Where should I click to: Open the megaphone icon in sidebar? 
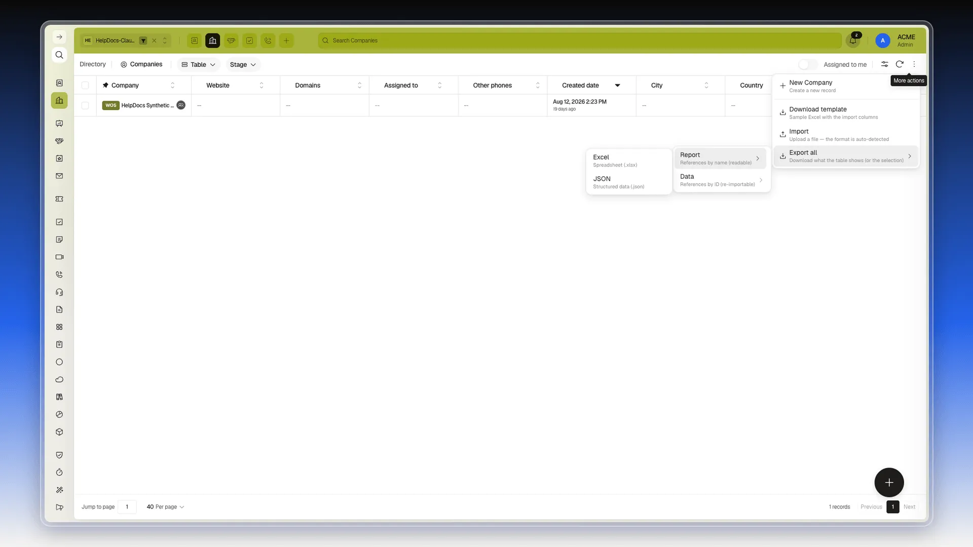59,507
